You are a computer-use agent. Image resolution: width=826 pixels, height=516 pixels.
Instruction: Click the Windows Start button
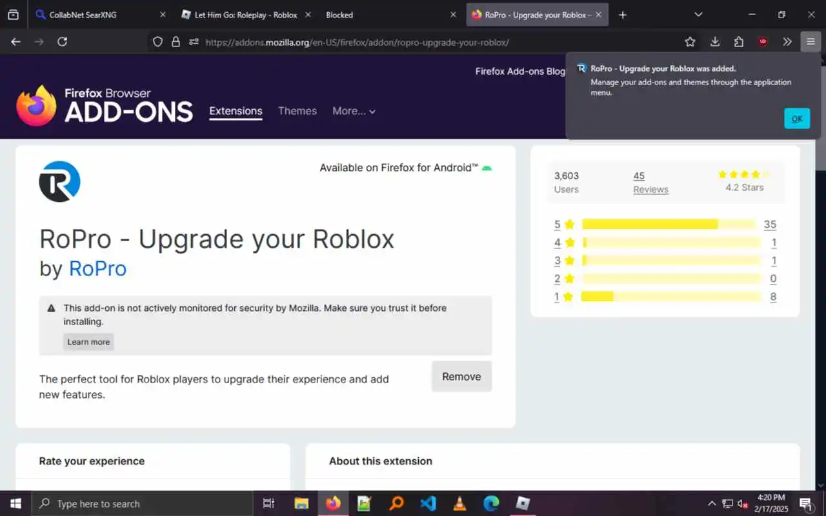[15, 504]
